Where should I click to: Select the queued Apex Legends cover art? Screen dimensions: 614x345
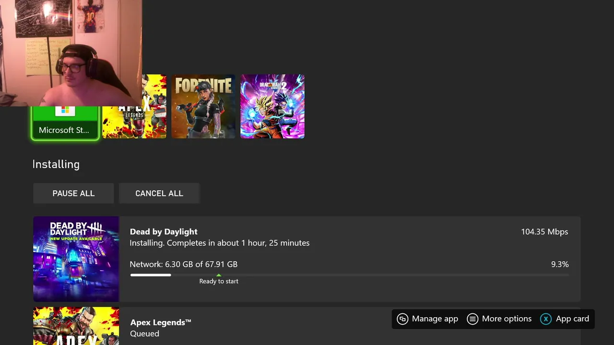(x=76, y=326)
